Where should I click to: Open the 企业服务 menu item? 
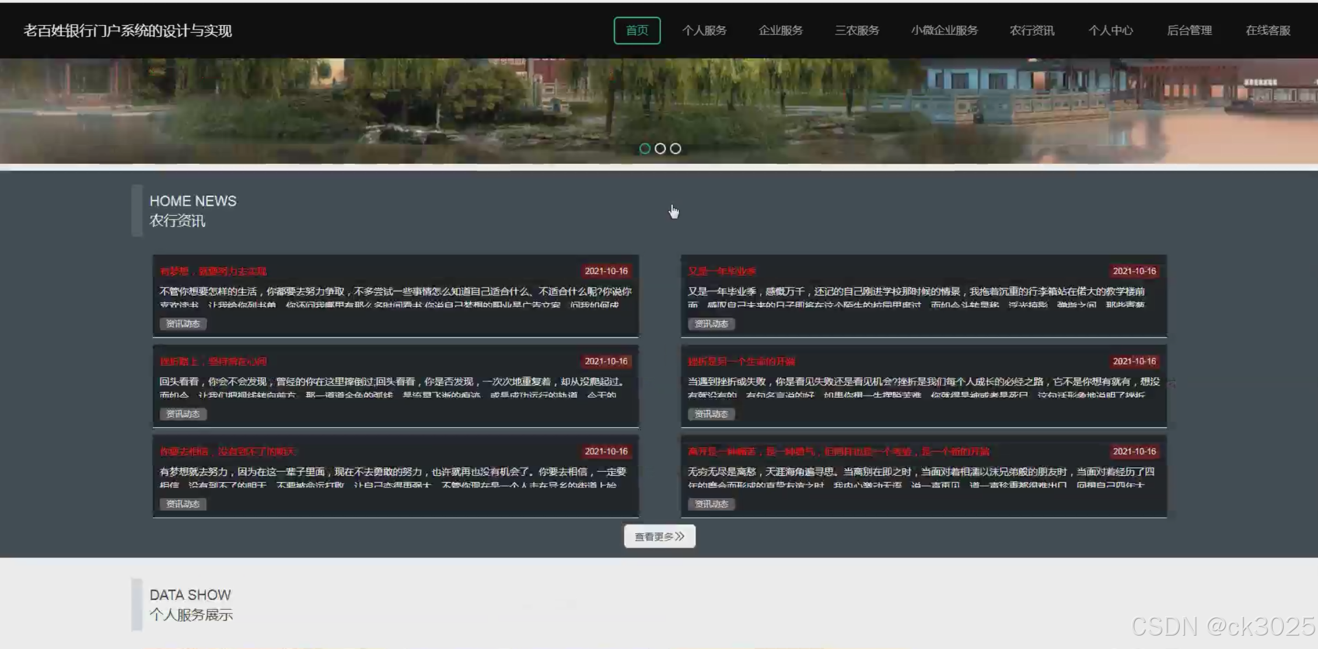pos(781,30)
